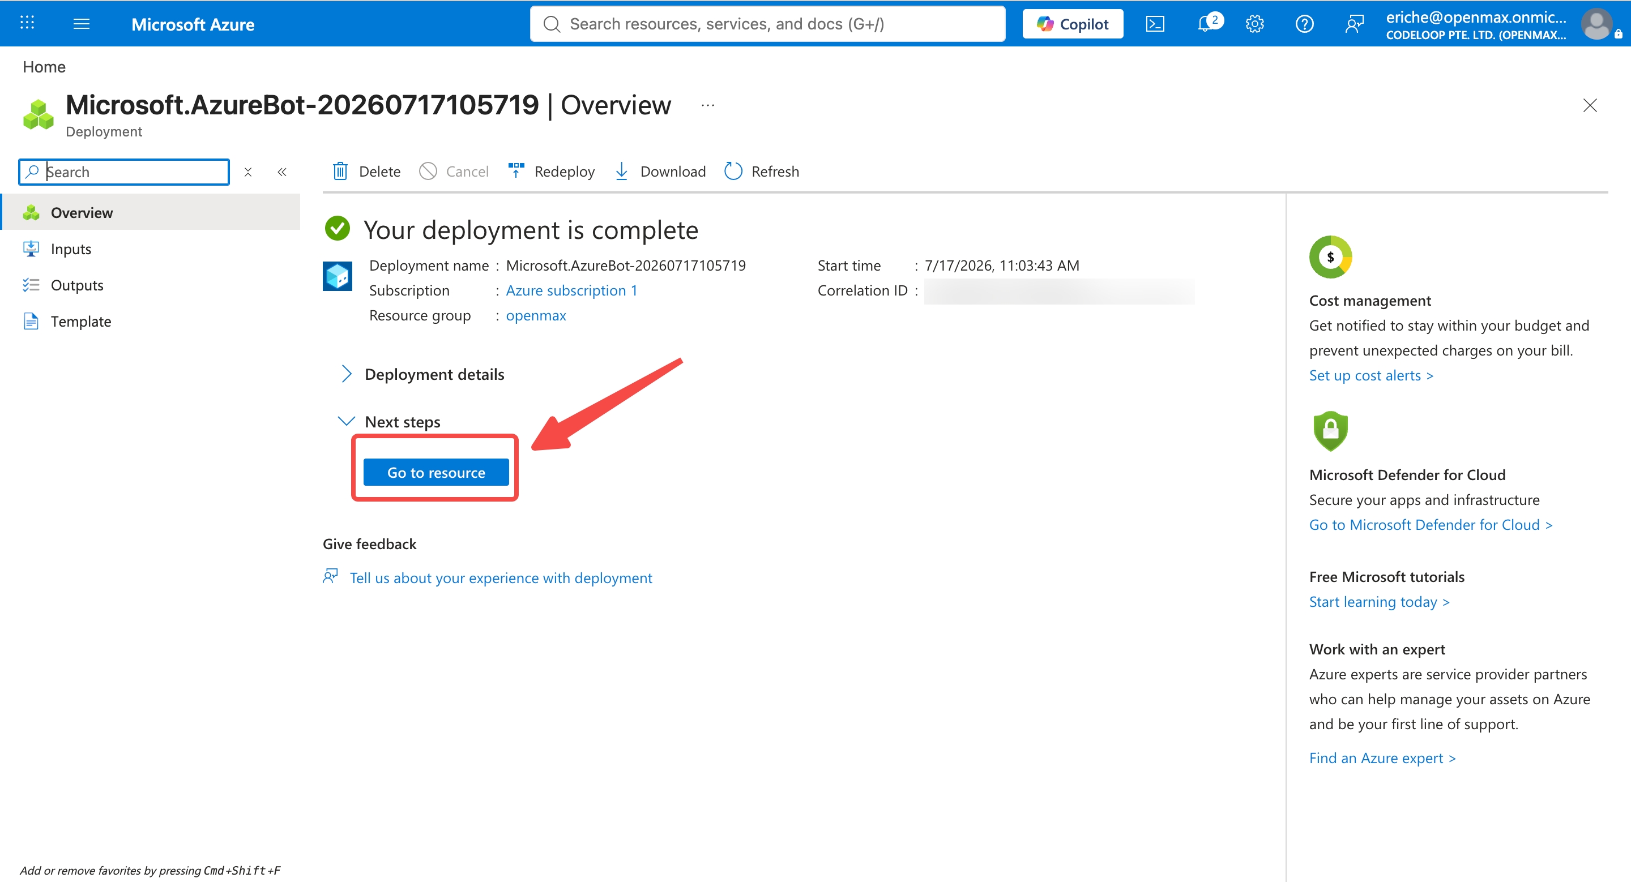Delete the deployment from toolbar
This screenshot has height=882, width=1631.
coord(366,172)
